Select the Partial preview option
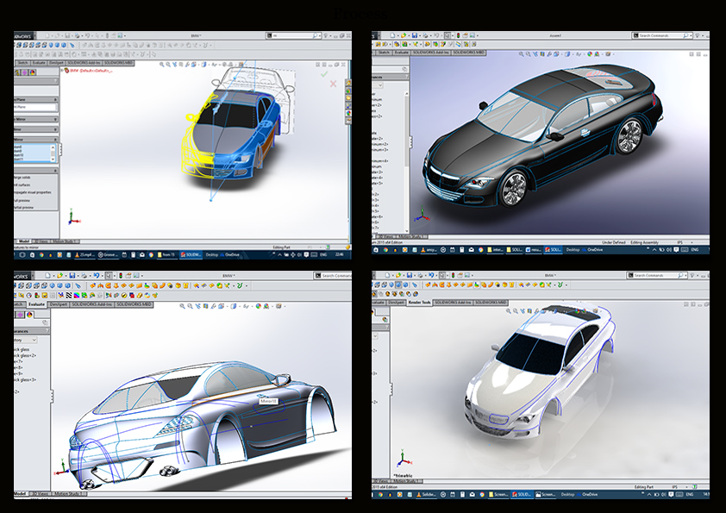The width and height of the screenshot is (726, 513). click(x=23, y=208)
